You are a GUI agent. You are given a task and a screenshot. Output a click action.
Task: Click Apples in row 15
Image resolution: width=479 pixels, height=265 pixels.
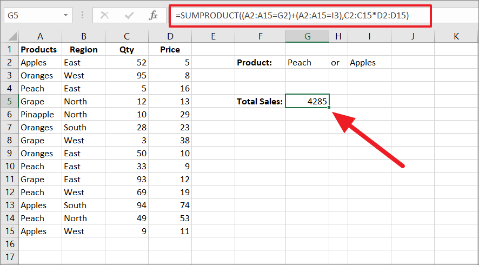coord(40,231)
